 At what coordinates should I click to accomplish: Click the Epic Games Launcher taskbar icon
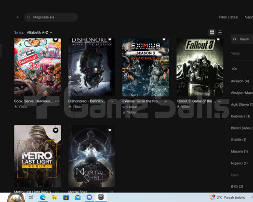pyautogui.click(x=101, y=197)
